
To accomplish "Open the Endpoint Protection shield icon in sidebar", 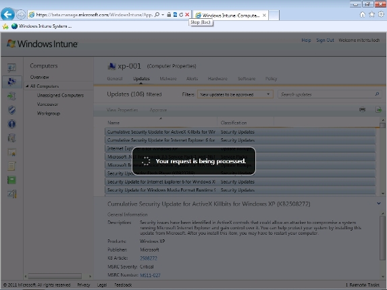I will point(11,110).
